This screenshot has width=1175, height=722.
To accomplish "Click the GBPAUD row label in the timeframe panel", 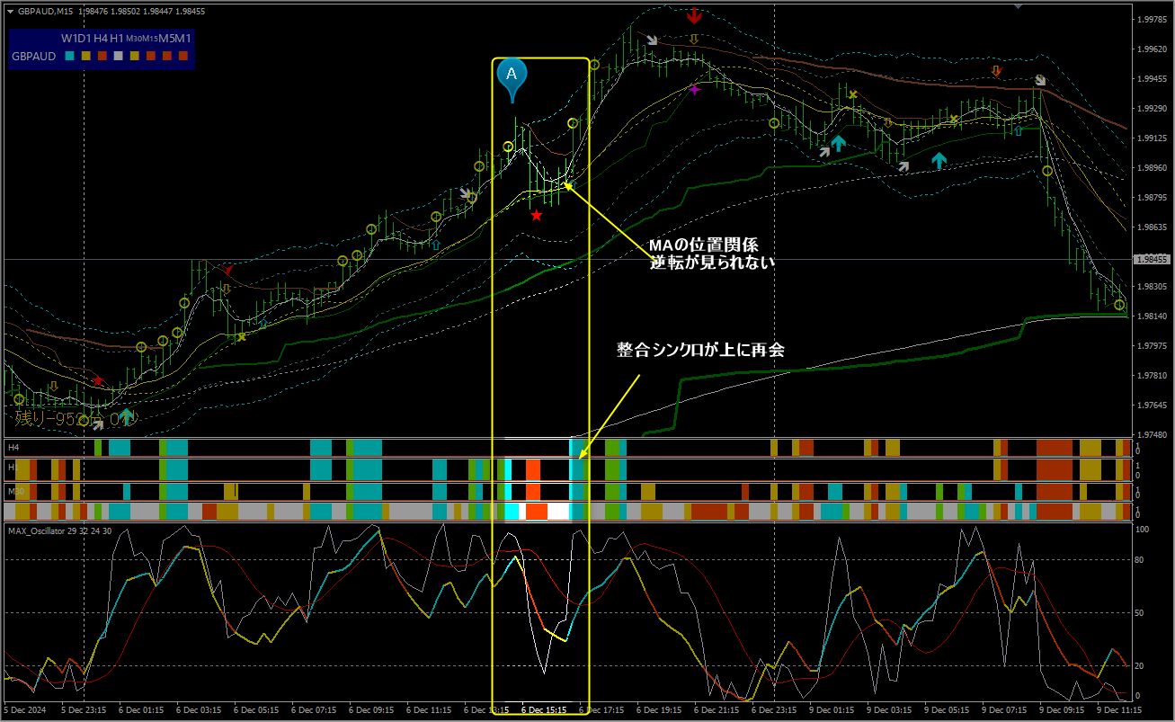I will (x=34, y=56).
